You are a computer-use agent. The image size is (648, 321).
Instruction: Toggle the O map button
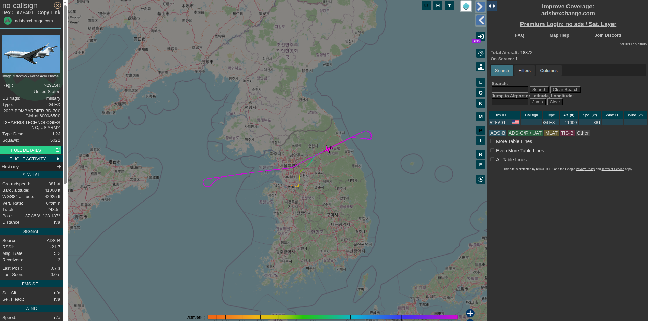[481, 93]
